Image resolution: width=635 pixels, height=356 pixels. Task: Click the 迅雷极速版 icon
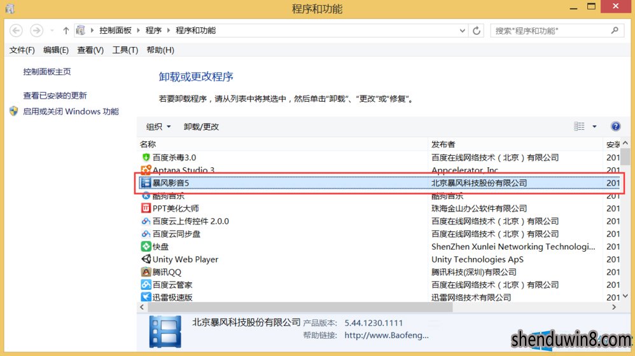point(146,297)
